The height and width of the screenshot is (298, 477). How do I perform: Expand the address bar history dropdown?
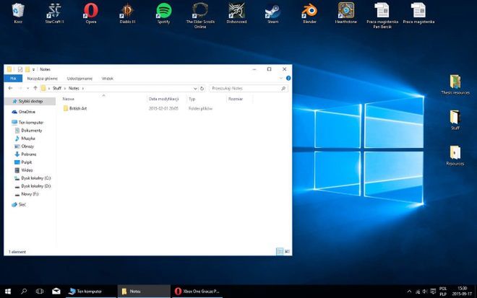(x=195, y=89)
